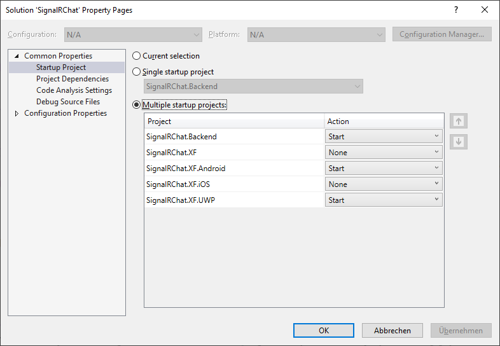Select the Single startup project option

pos(136,72)
